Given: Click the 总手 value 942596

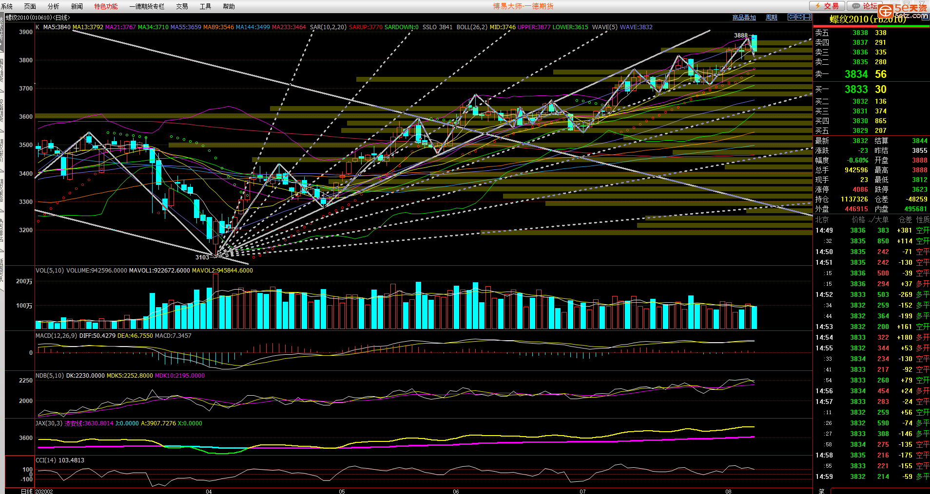Looking at the screenshot, I should tap(856, 170).
